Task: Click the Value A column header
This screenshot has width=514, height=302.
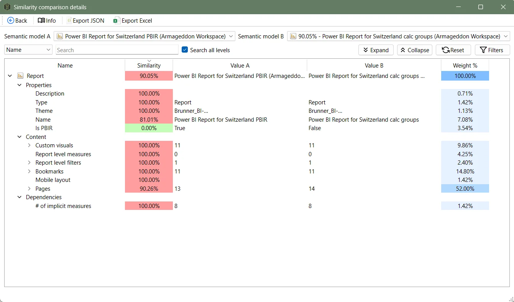Action: (x=240, y=65)
